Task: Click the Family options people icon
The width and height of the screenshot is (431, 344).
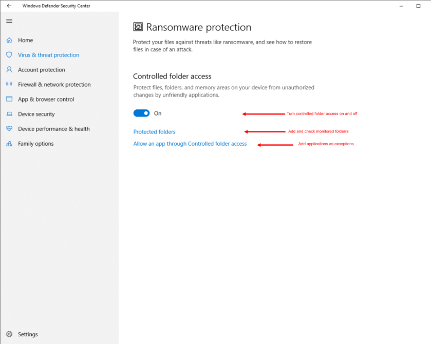Action: point(9,144)
